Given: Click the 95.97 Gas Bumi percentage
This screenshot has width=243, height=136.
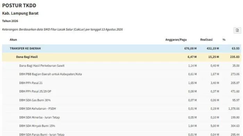Looking at the screenshot, I should tap(236, 100).
